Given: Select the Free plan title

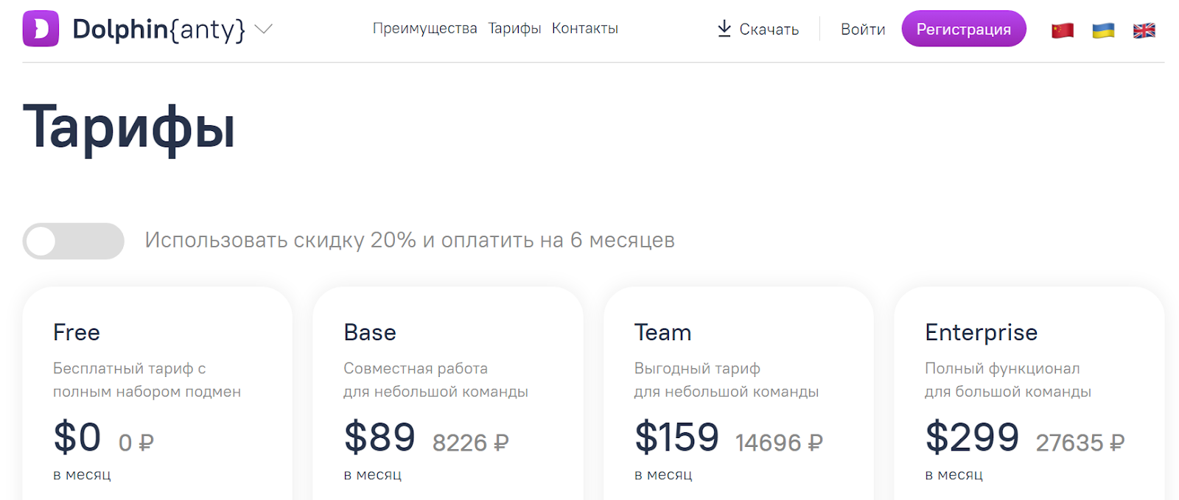Looking at the screenshot, I should coord(77,333).
